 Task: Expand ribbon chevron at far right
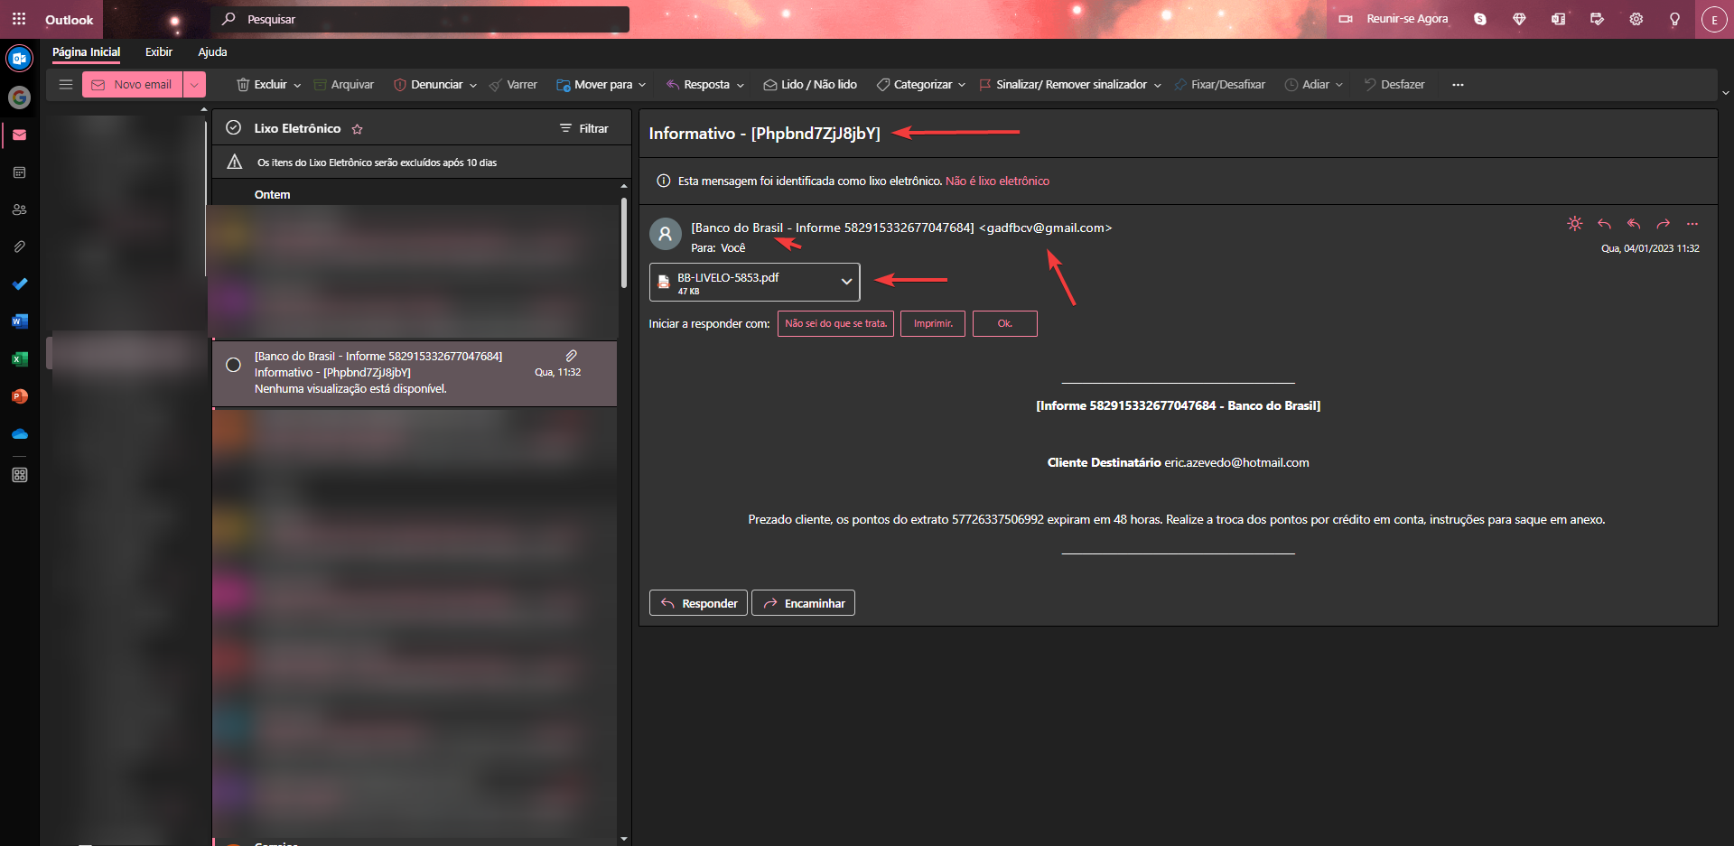click(x=1725, y=92)
